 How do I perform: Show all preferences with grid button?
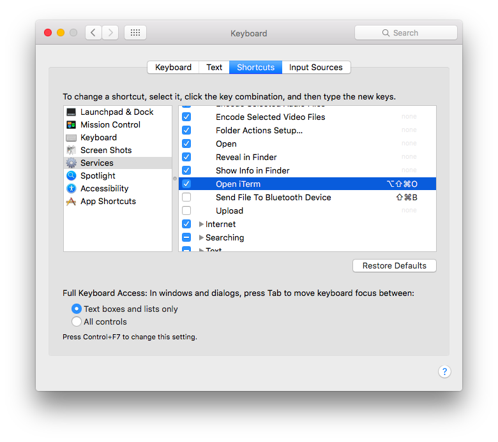[x=135, y=33]
